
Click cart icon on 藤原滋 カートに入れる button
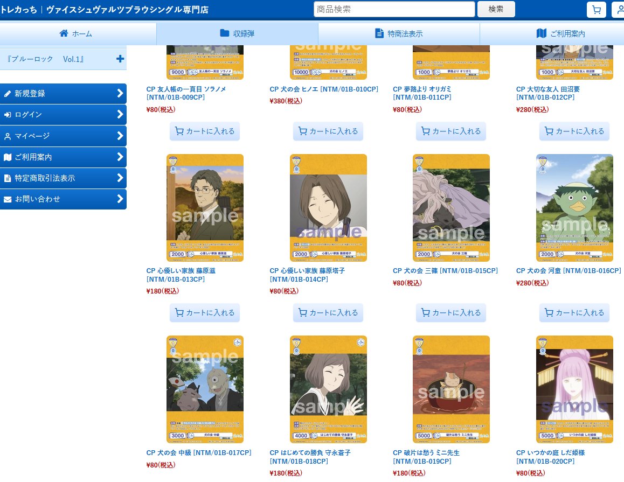(179, 312)
